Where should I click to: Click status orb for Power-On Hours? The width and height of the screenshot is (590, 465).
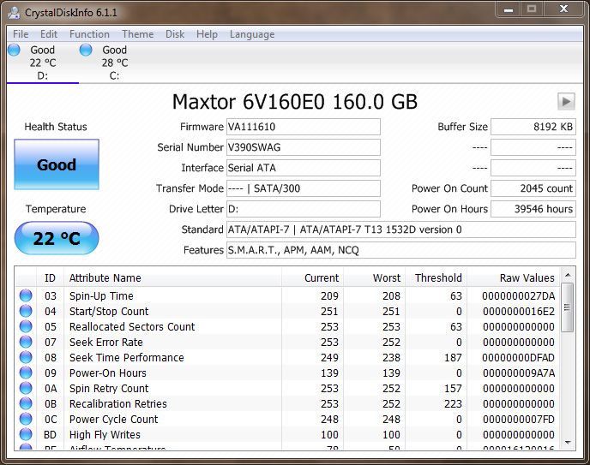tap(26, 373)
